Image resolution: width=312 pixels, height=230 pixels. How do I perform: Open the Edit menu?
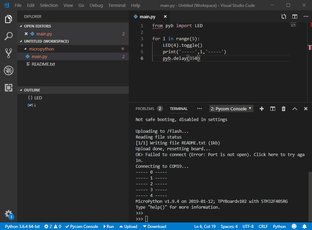tap(31, 6)
